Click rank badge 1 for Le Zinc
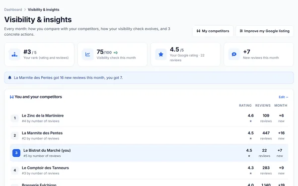The width and height of the screenshot is (298, 186). click(15, 118)
